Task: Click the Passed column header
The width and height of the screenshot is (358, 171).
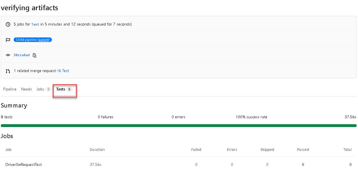Action: (303, 150)
